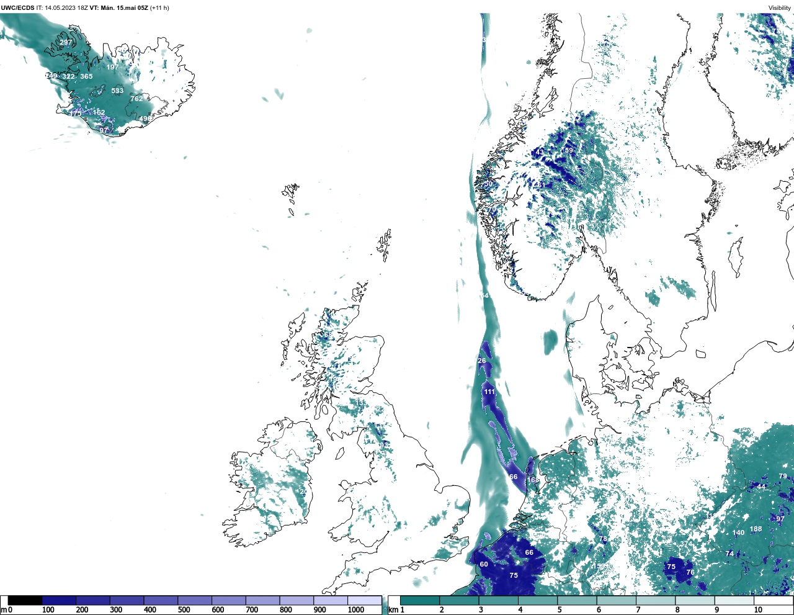Viewport: 794px width, 615px height.
Task: Click the 365 value over western Iceland
Action: click(86, 76)
